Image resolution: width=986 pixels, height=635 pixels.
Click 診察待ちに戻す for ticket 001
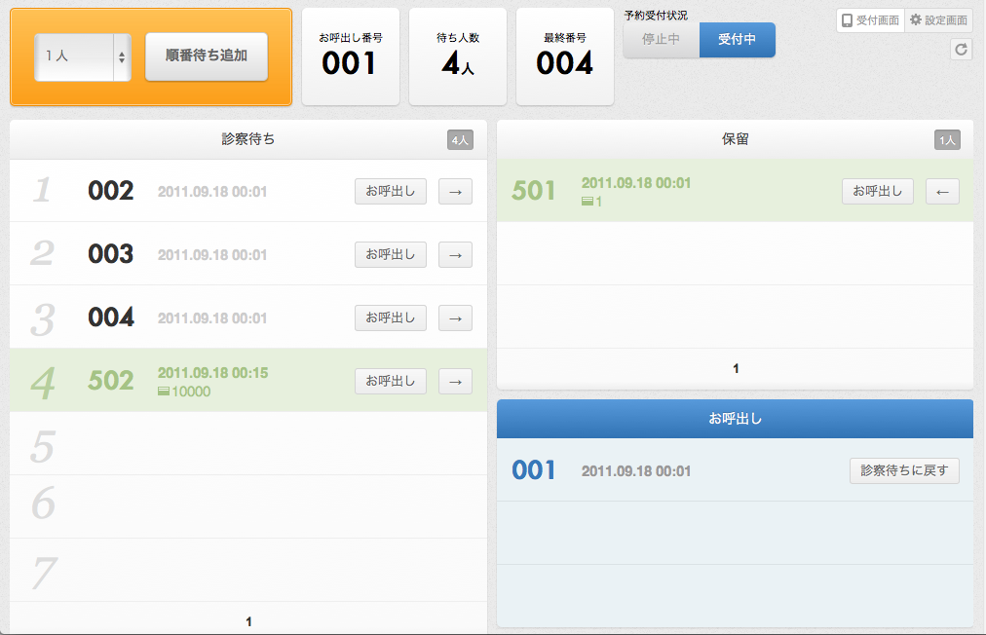point(904,471)
